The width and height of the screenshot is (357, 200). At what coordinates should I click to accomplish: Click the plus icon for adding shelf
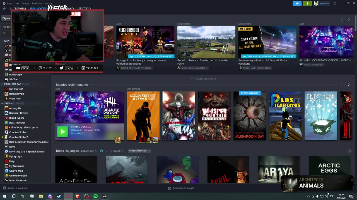[x=192, y=79]
